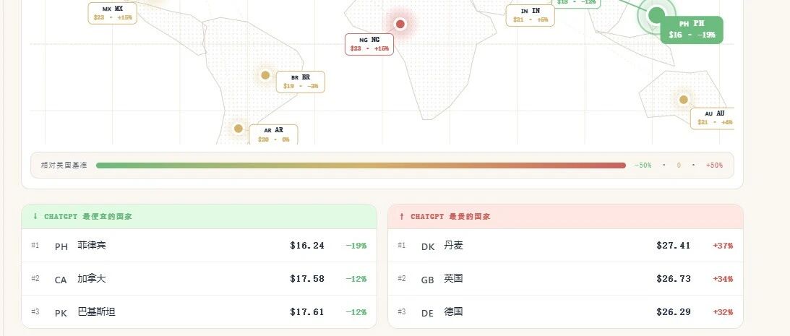790x336 pixels.
Task: Click the $16.24 price value
Action: pos(307,246)
